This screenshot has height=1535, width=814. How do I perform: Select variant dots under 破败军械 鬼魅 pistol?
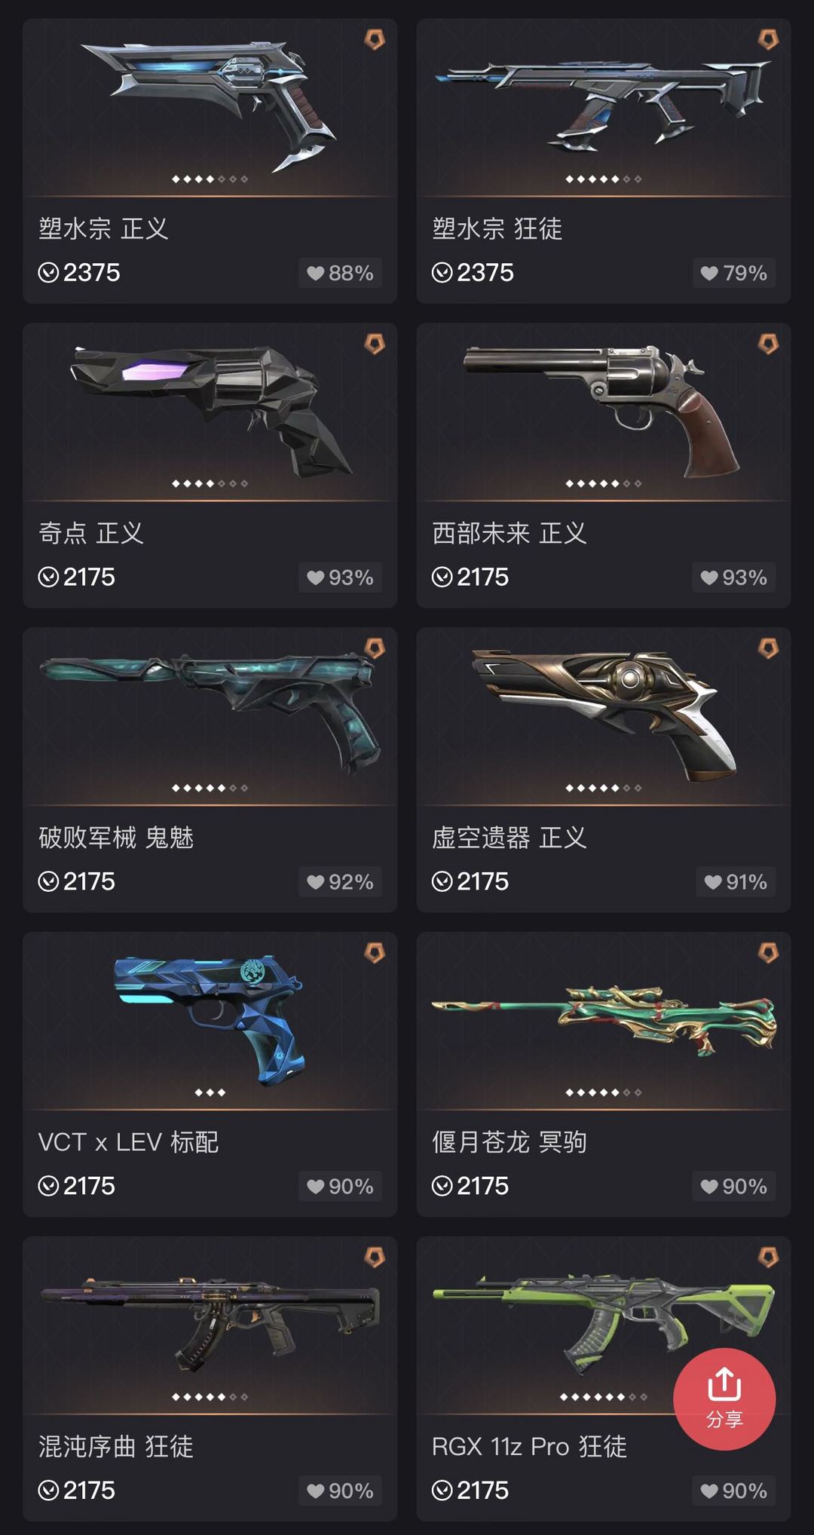210,788
